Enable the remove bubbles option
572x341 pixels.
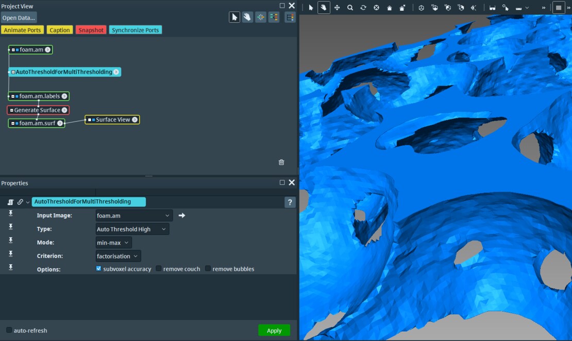pos(208,268)
